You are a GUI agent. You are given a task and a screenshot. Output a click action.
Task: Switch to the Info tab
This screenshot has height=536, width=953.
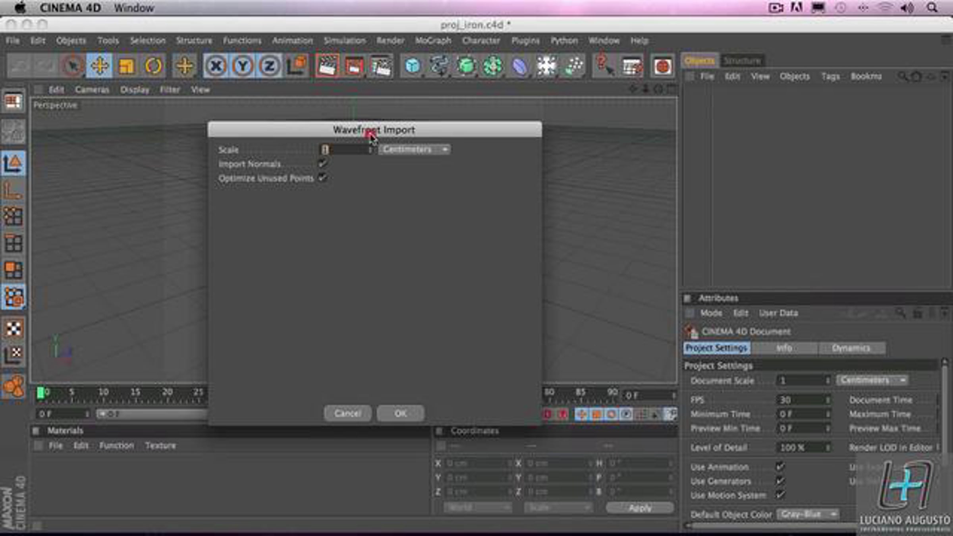[x=784, y=348]
